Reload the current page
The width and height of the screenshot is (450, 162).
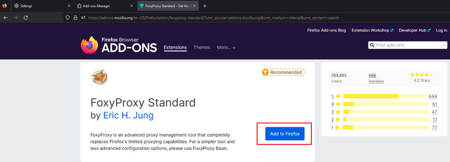[x=25, y=17]
